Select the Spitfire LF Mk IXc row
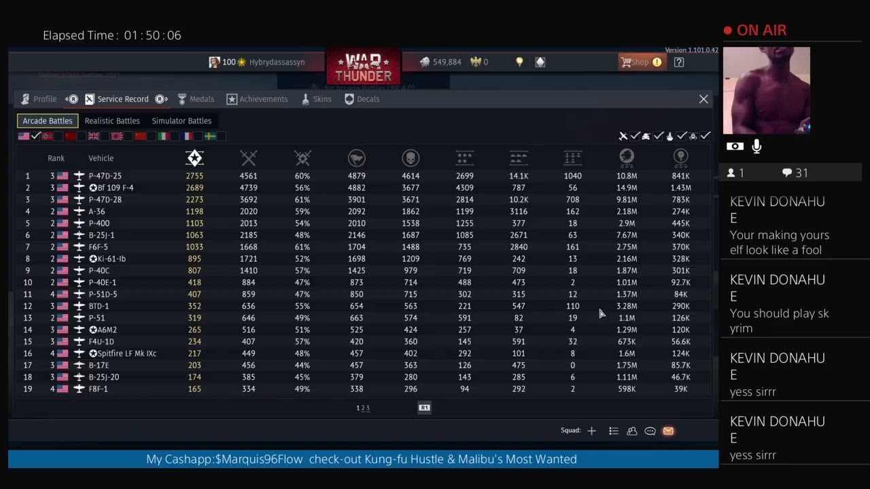The image size is (870, 489). (362, 353)
